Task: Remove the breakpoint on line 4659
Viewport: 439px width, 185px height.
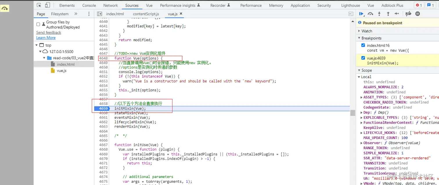Action: coord(103,108)
